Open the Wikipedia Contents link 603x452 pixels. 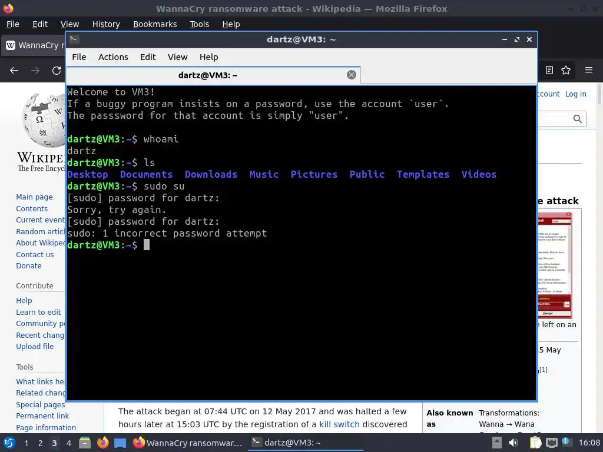[x=32, y=209]
